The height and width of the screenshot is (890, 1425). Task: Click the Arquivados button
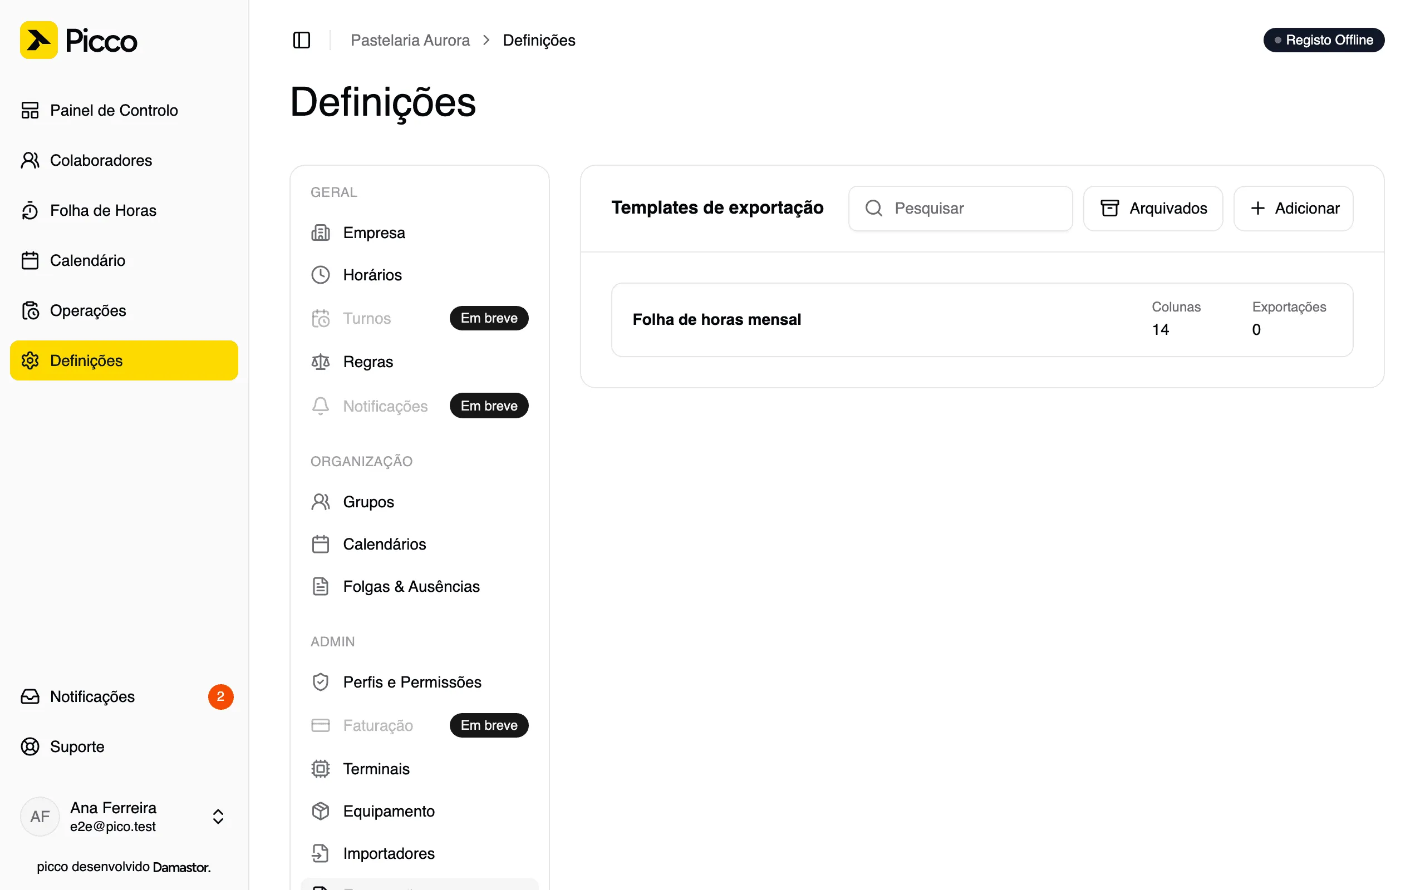tap(1153, 208)
